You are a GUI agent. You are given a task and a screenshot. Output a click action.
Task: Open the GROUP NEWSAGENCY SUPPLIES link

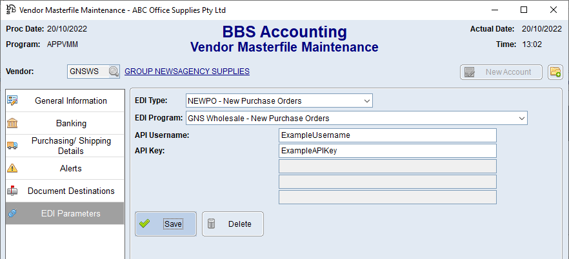(x=186, y=72)
